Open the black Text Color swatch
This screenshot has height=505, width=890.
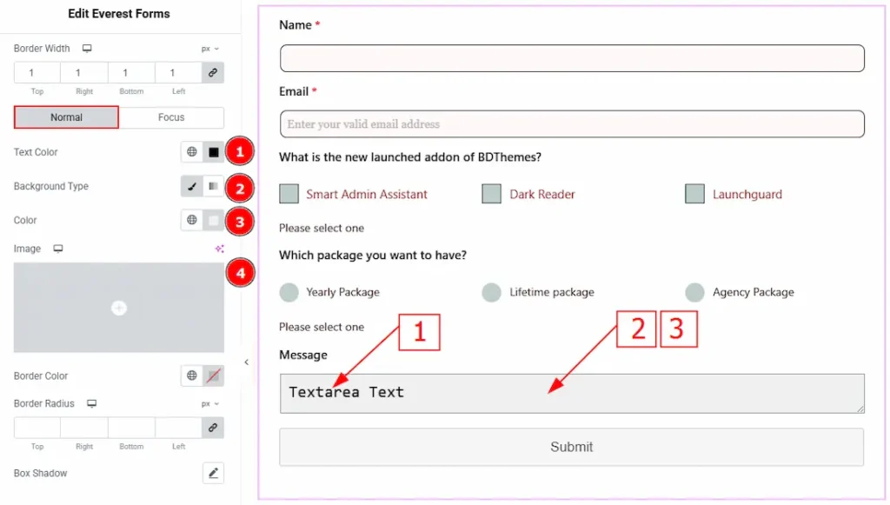(214, 152)
